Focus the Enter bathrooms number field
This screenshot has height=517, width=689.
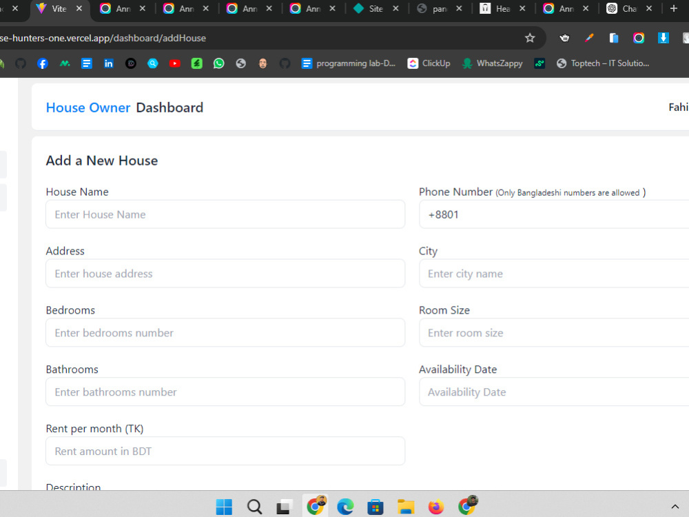[x=225, y=392]
